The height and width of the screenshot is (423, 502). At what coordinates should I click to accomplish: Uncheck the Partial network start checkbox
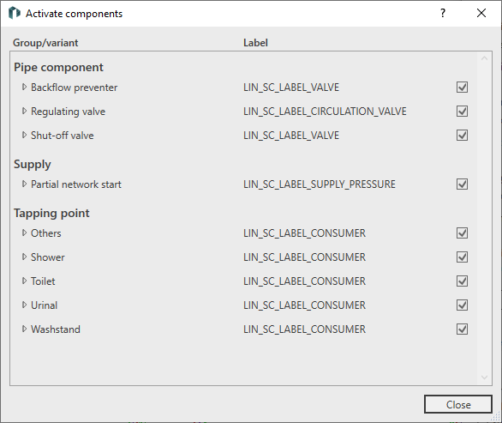click(462, 184)
